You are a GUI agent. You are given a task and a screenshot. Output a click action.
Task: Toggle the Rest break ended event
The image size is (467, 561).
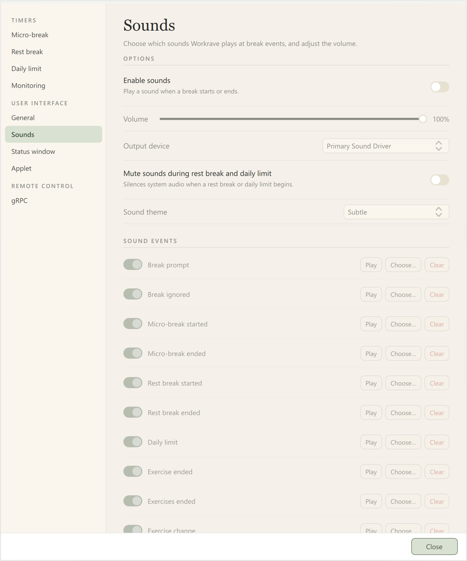(x=133, y=412)
